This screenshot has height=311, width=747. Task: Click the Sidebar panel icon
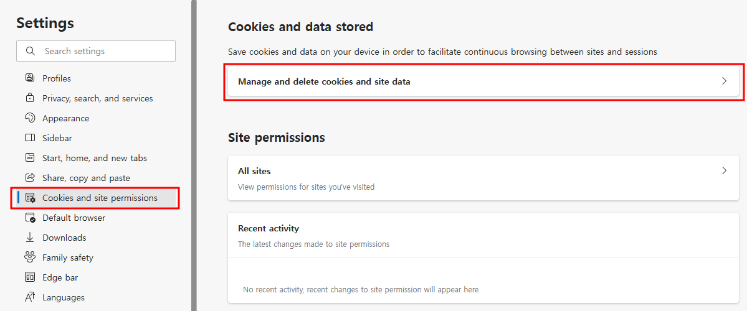[30, 138]
